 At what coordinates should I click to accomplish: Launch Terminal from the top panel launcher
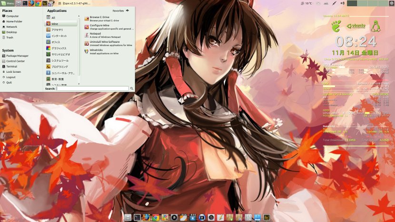25,3
